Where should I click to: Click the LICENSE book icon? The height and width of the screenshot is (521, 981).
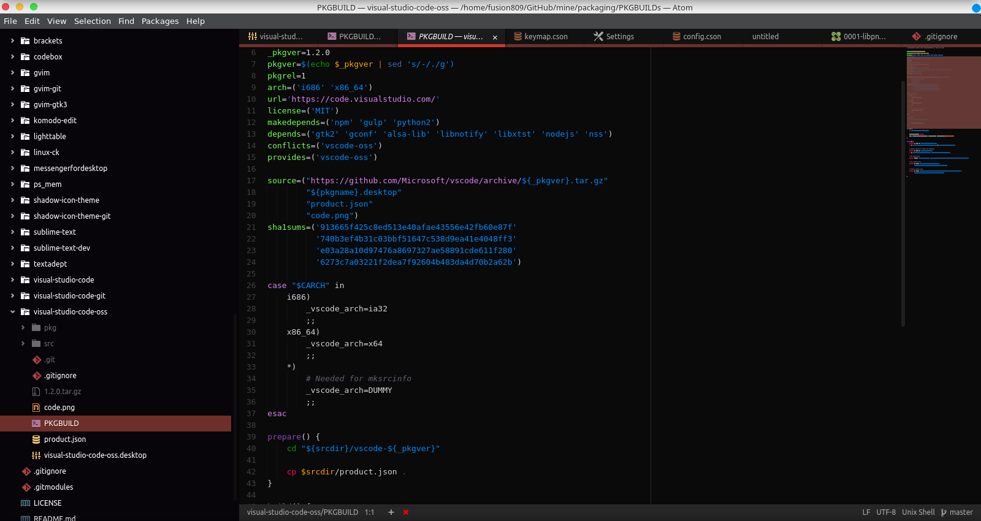pos(25,503)
